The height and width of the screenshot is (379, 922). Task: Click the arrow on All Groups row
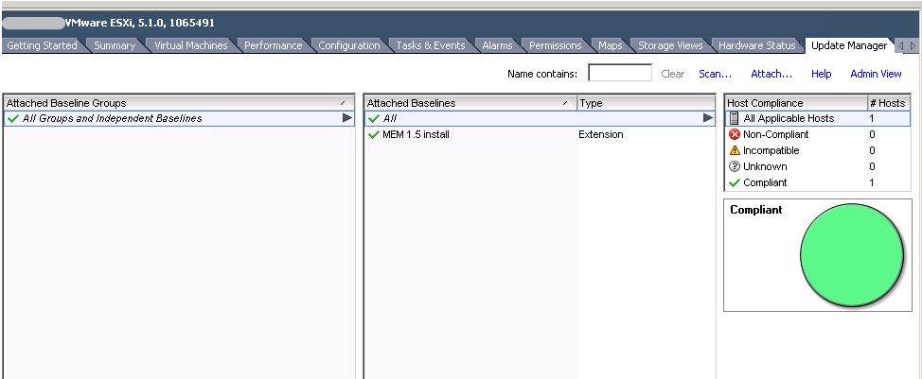tap(346, 118)
